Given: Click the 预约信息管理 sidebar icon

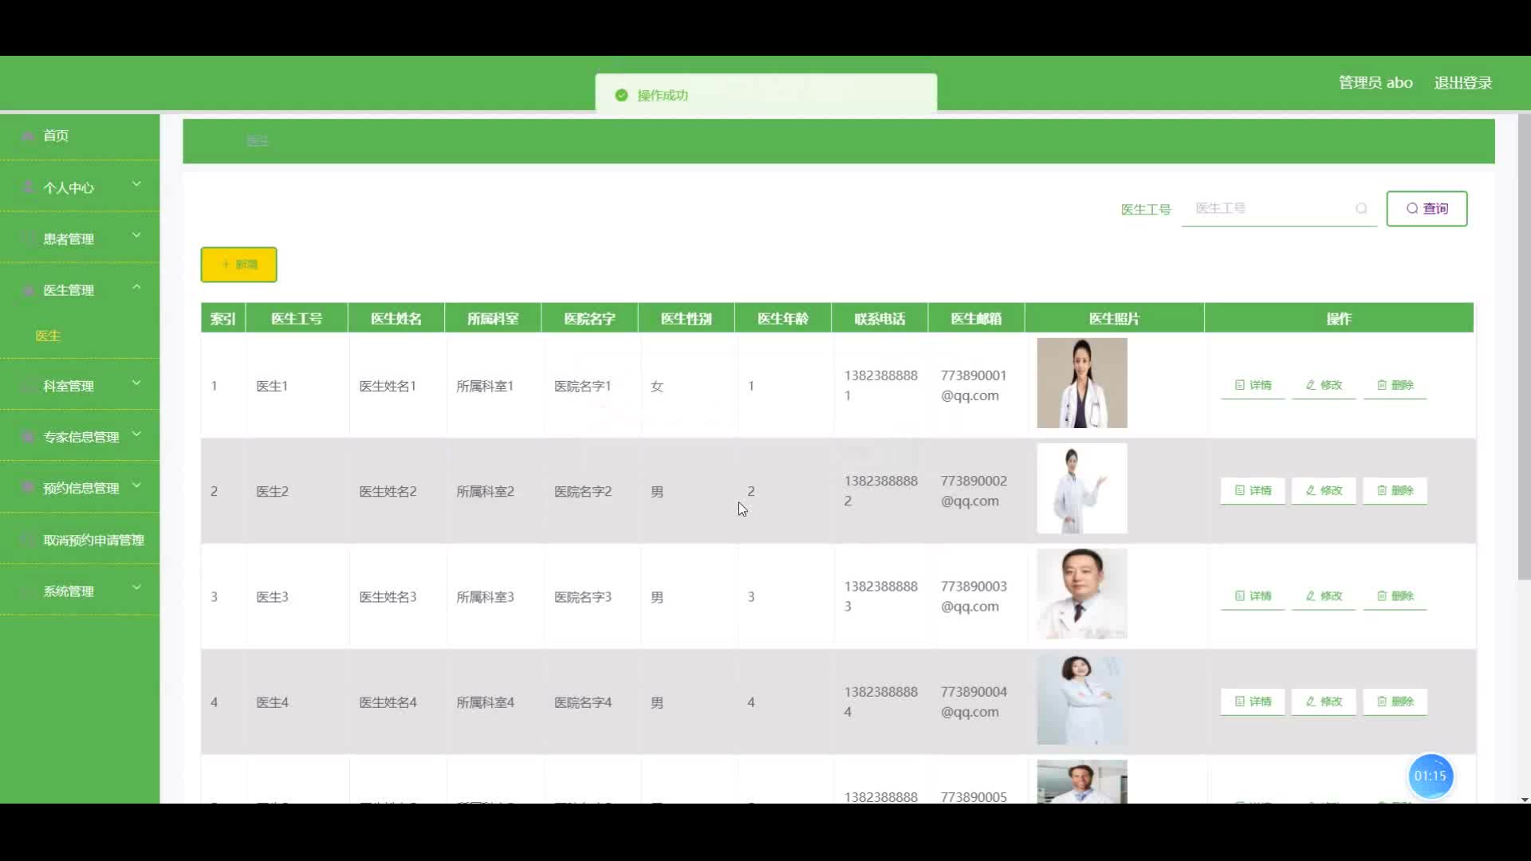Looking at the screenshot, I should pos(29,488).
